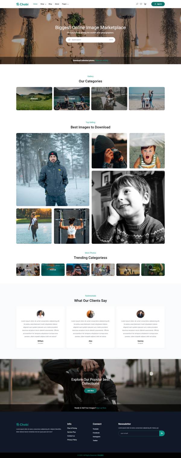Expand the Shop dropdown menu
This screenshot has height=458, width=181.
point(43,4)
